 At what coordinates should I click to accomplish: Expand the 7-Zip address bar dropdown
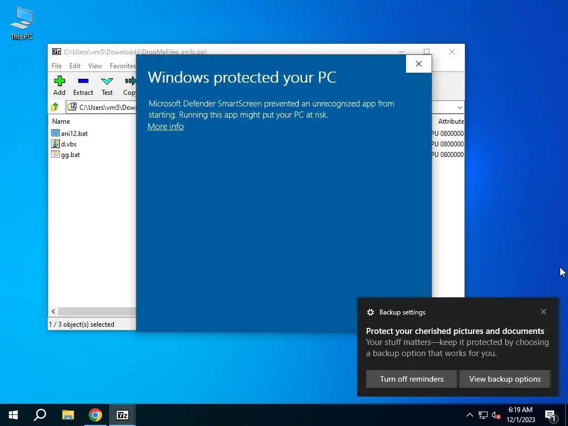point(459,107)
